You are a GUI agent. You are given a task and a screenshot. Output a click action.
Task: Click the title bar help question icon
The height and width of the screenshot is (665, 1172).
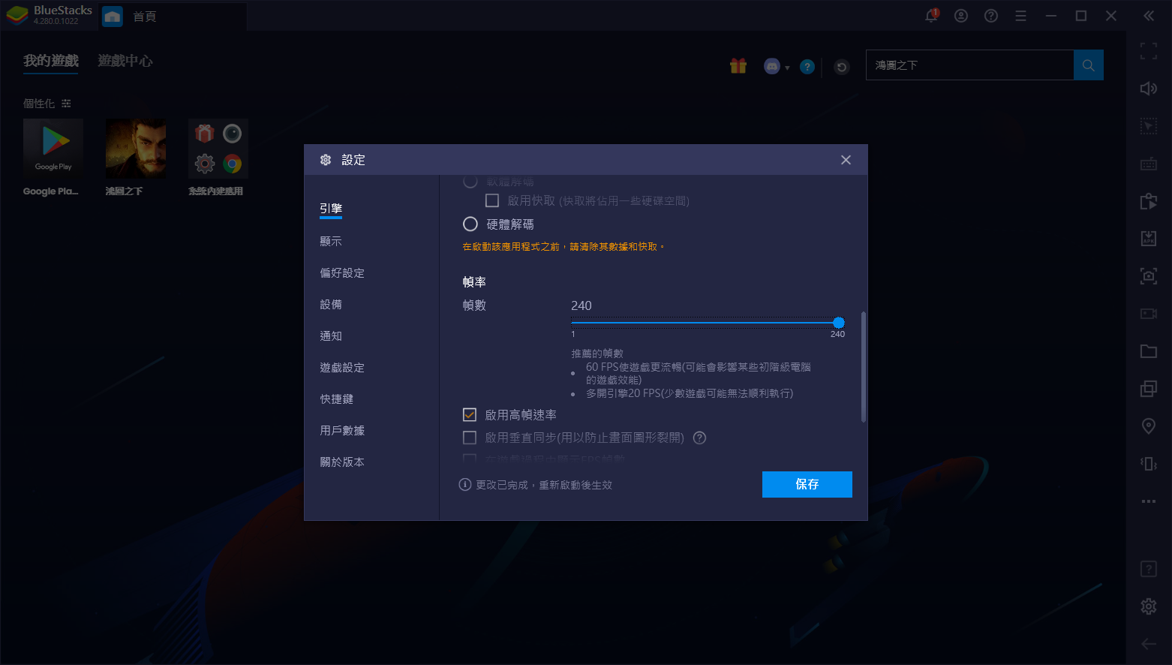click(x=991, y=16)
